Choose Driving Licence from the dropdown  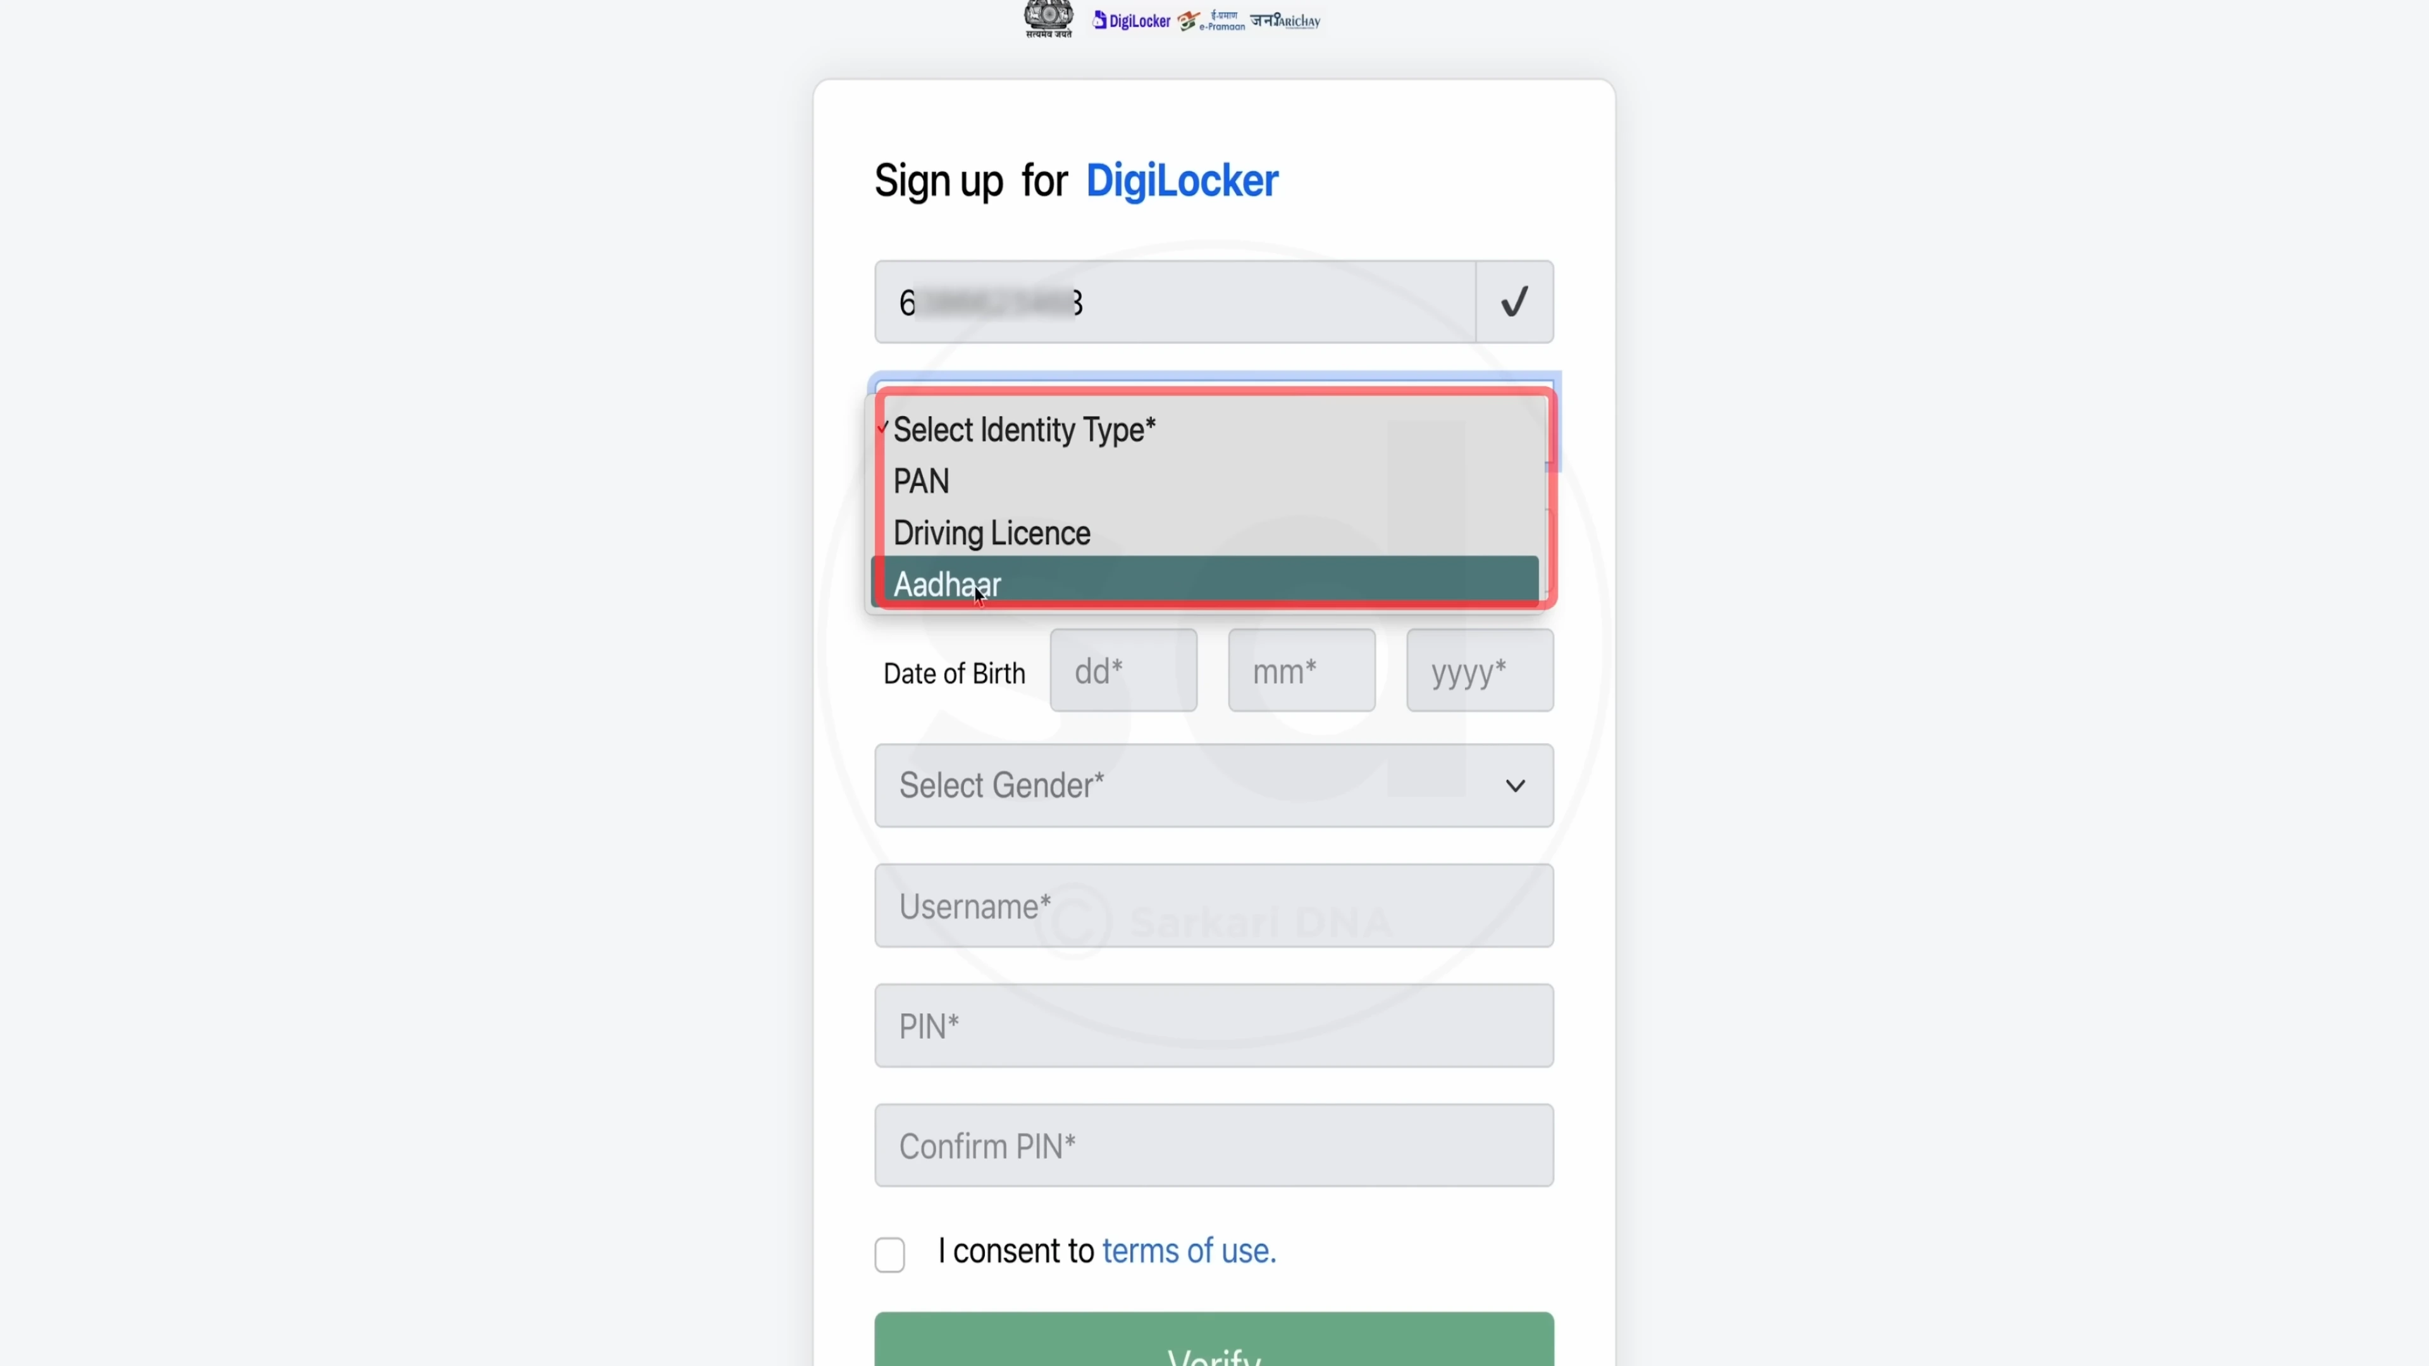coord(991,532)
